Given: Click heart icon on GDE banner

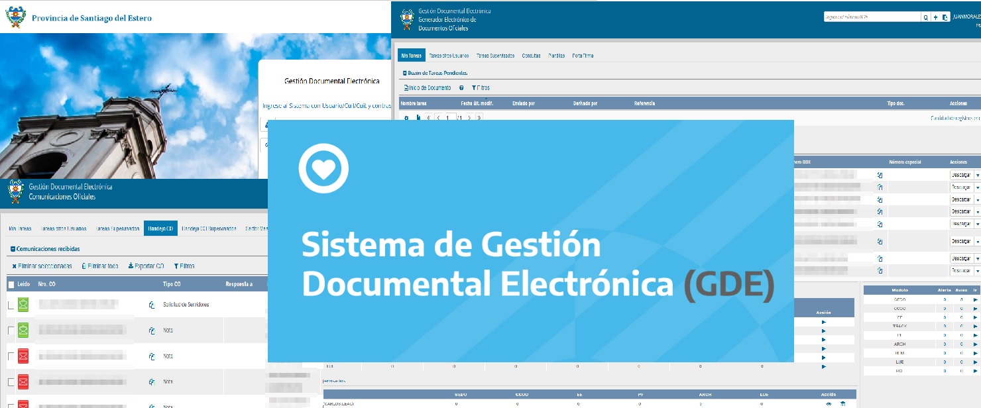Looking at the screenshot, I should pyautogui.click(x=323, y=167).
